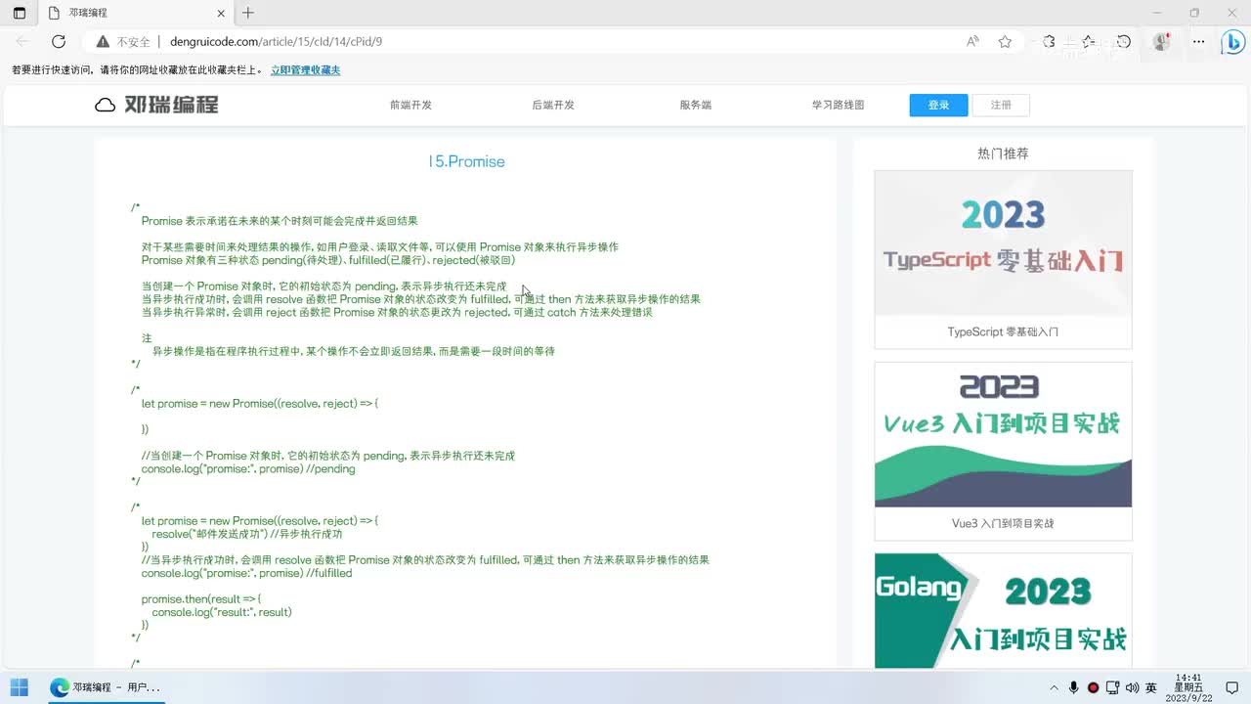This screenshot has width=1251, height=704.
Task: Open the browser History icon
Action: point(1124,42)
